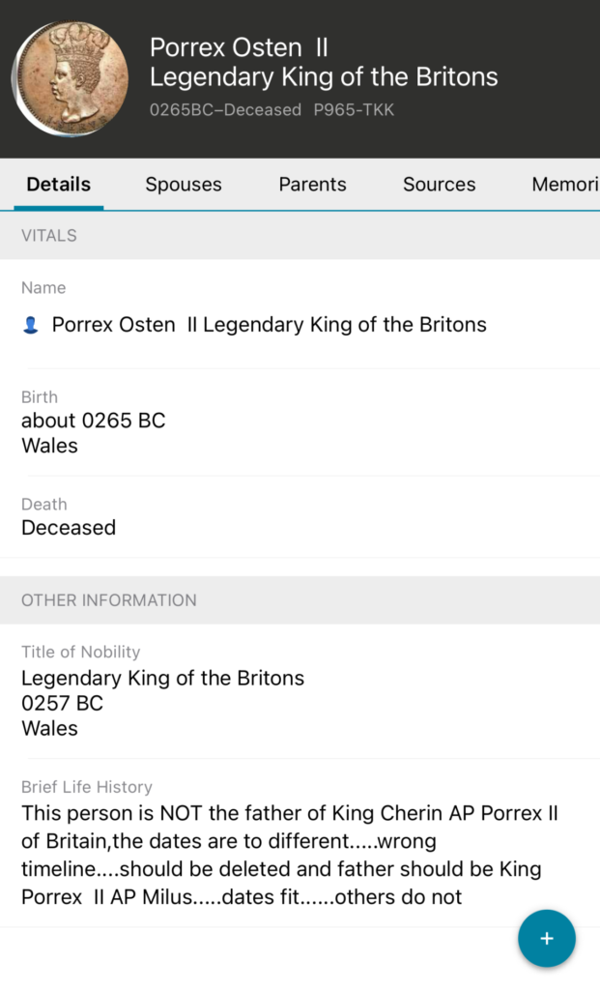Tap the lifespan 0265BC–Deceased text

(x=225, y=110)
